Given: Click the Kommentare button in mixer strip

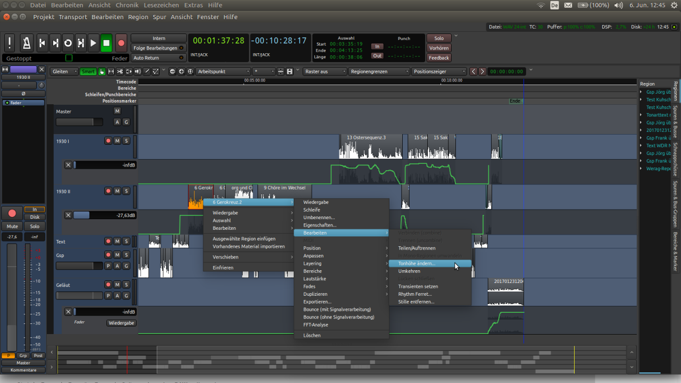Looking at the screenshot, I should click(23, 370).
